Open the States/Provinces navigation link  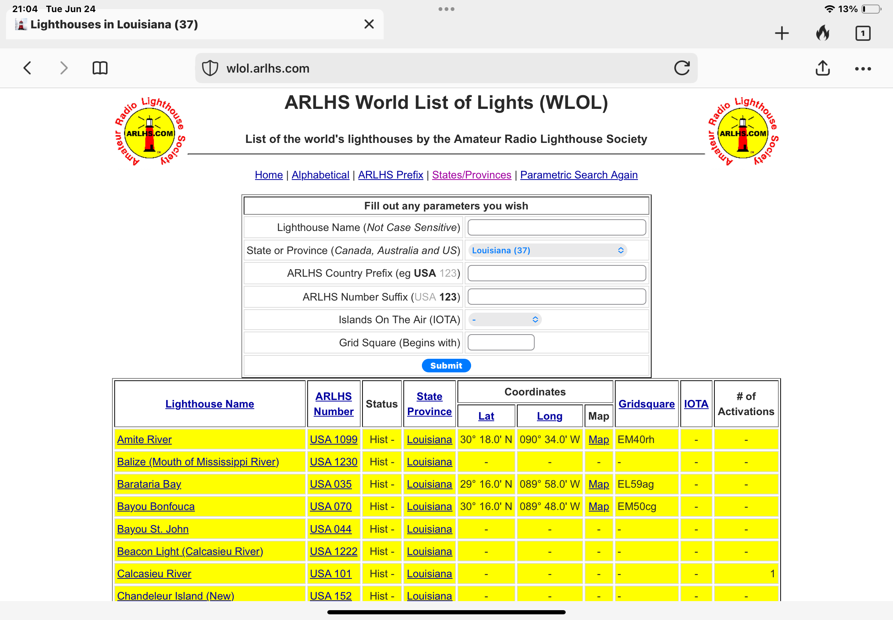point(471,175)
